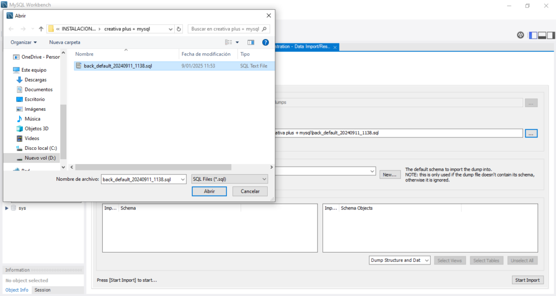The image size is (556, 296).
Task: Open the help icon in Abrir dialog
Action: click(265, 42)
